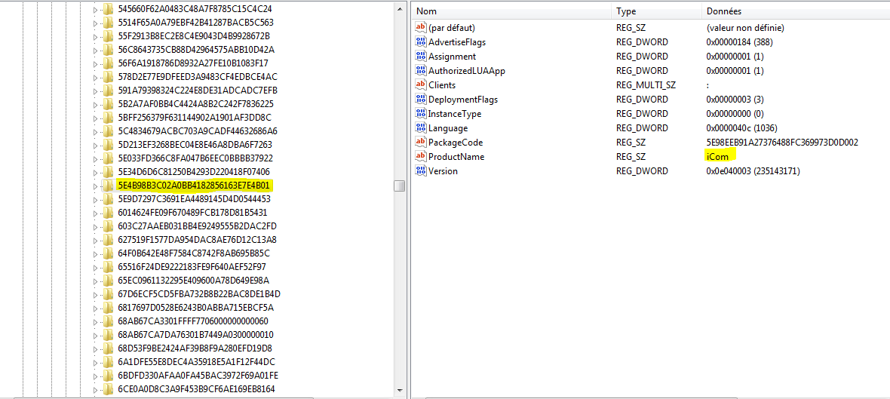Select the 68AB67CA3301FFFF7706000000000060 registry key

[192, 321]
